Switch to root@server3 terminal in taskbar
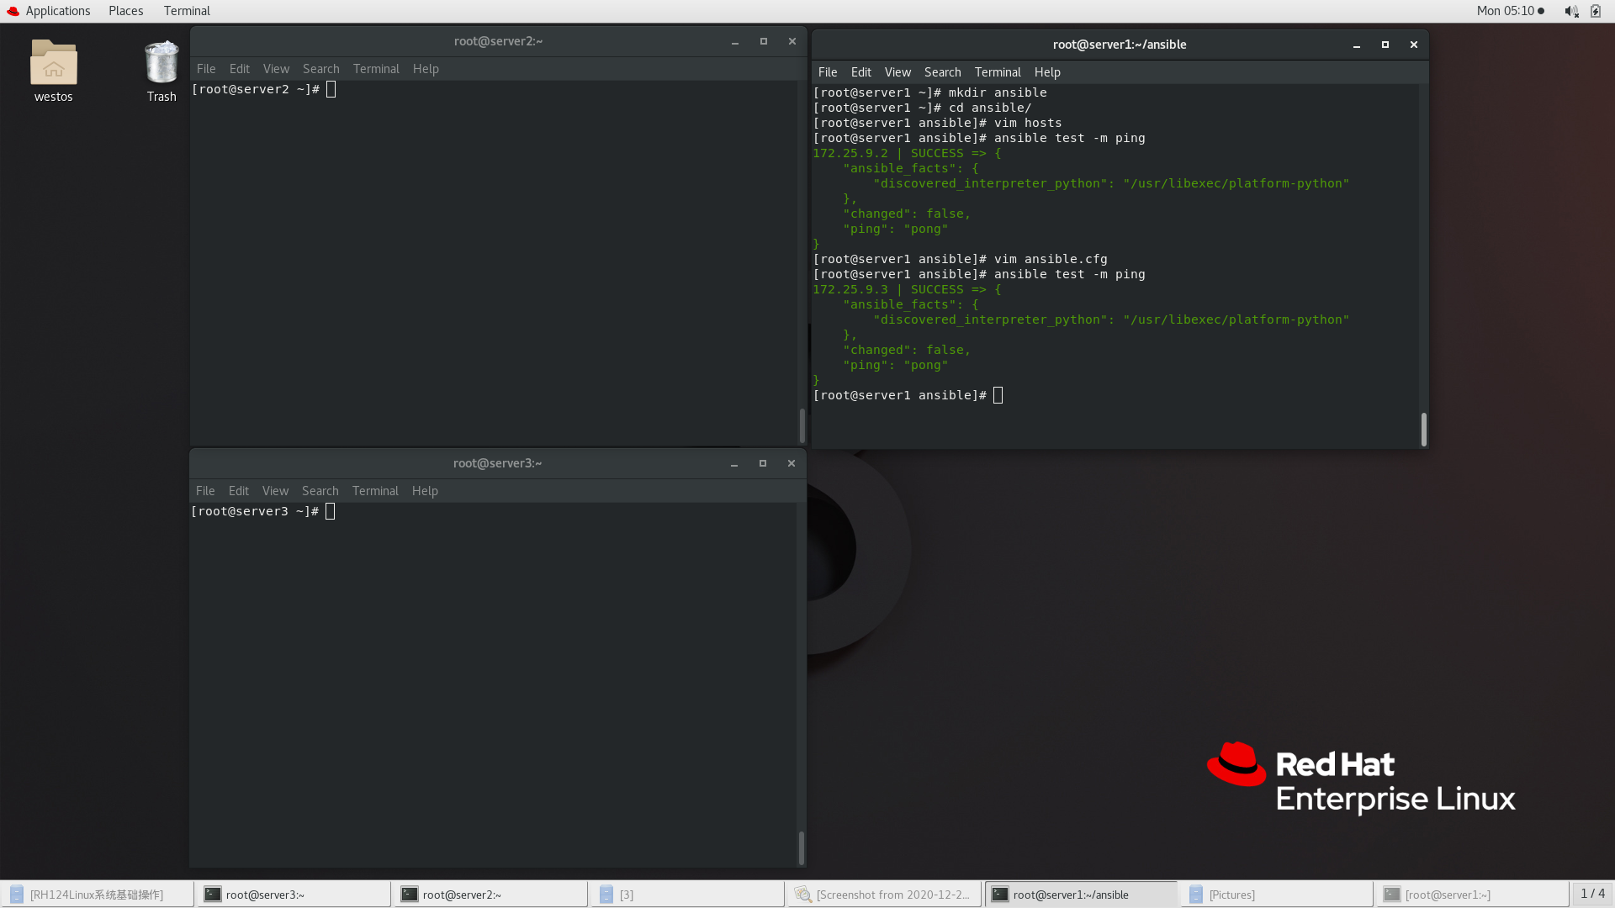1615x908 pixels. [294, 895]
